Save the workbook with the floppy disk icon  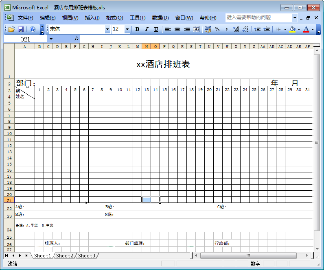21,29
